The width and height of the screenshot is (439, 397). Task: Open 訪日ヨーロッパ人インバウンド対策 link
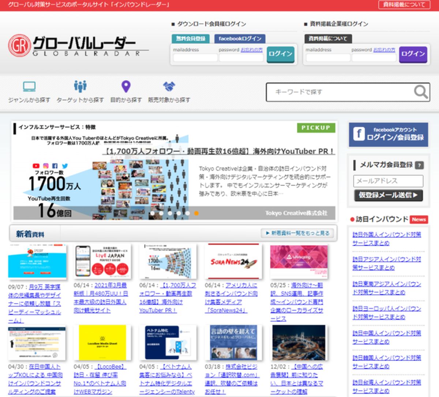pyautogui.click(x=387, y=313)
